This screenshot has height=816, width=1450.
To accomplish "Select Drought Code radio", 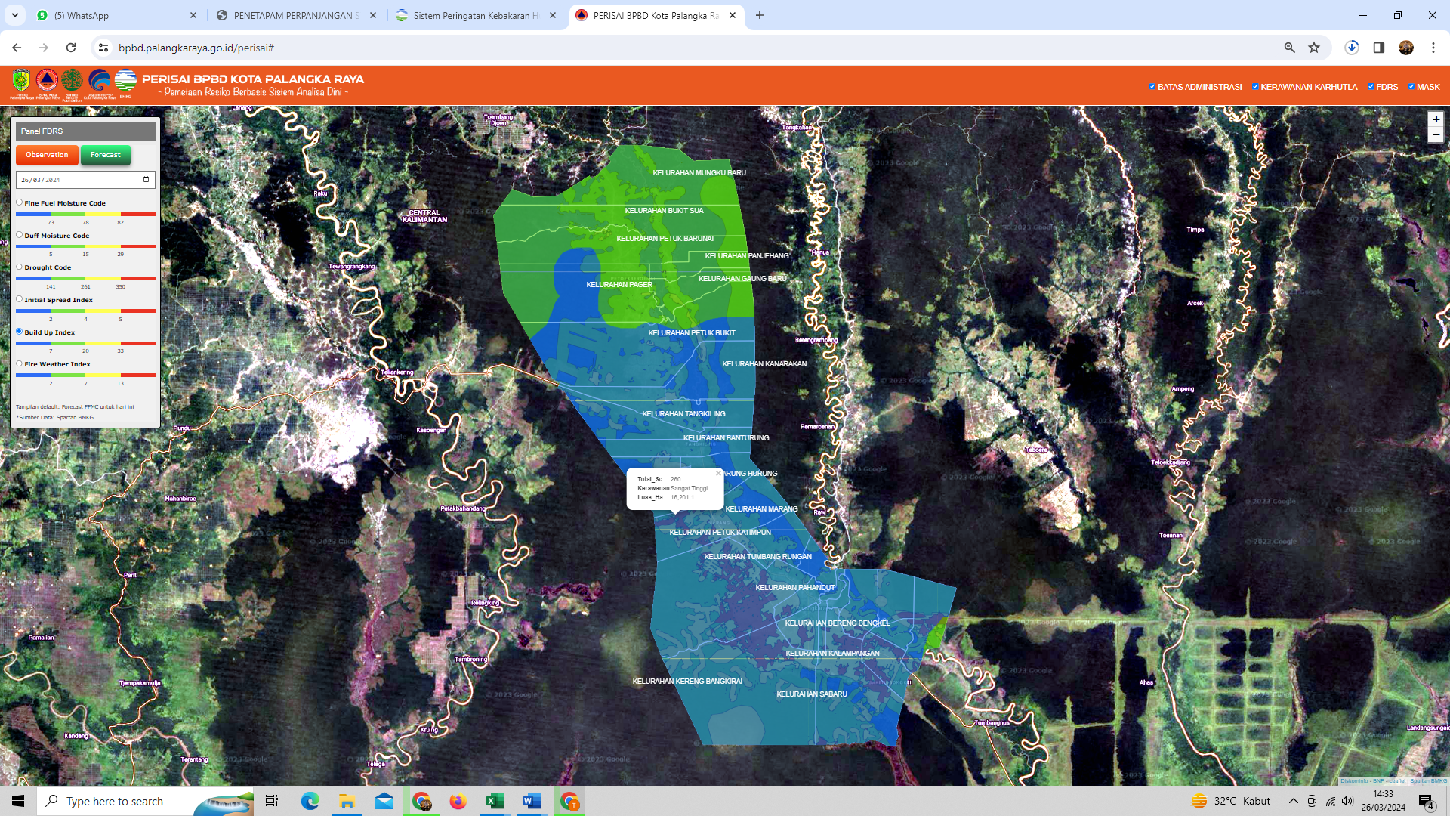I will click(x=20, y=267).
